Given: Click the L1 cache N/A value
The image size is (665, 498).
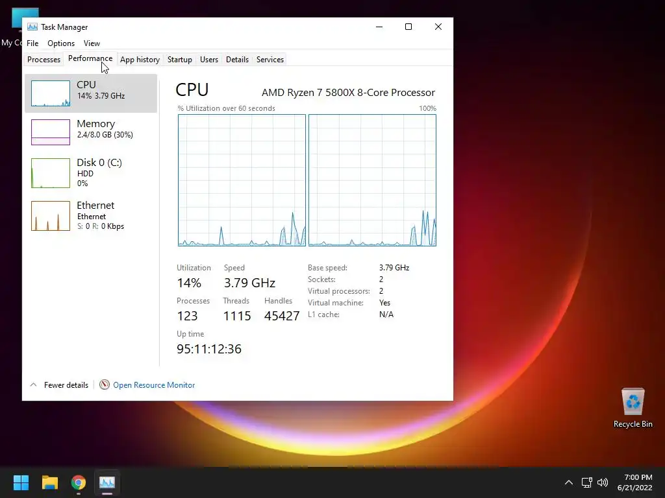Looking at the screenshot, I should 386,314.
